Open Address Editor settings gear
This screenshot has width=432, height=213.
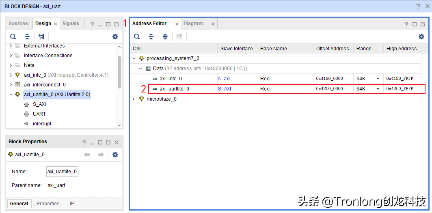tap(421, 37)
